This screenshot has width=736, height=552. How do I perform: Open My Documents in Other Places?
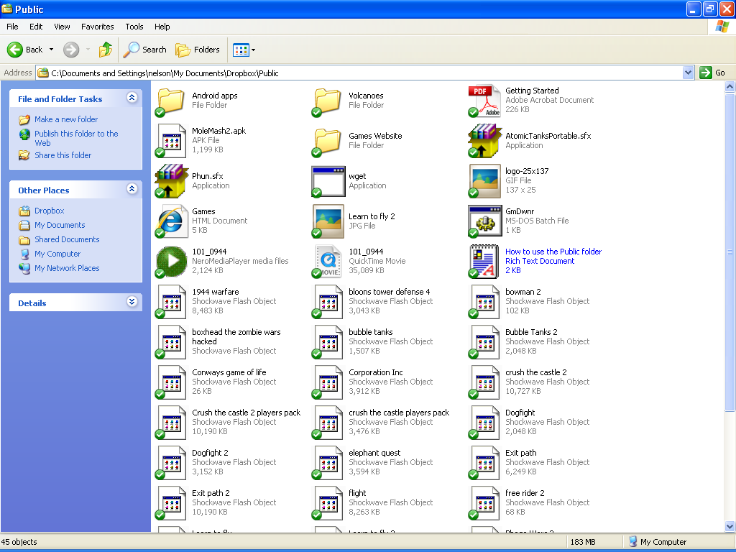click(60, 225)
